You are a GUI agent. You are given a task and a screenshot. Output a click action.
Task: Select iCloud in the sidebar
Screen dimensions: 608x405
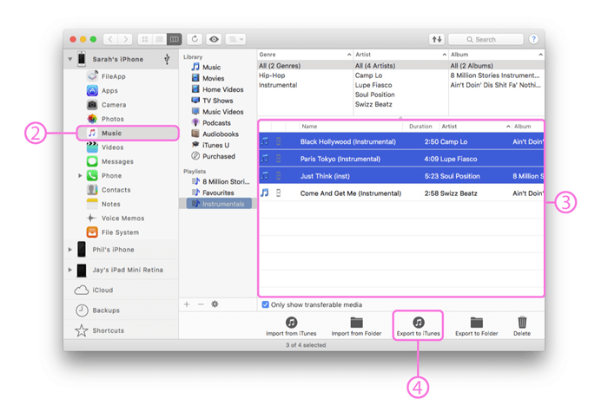(x=94, y=290)
